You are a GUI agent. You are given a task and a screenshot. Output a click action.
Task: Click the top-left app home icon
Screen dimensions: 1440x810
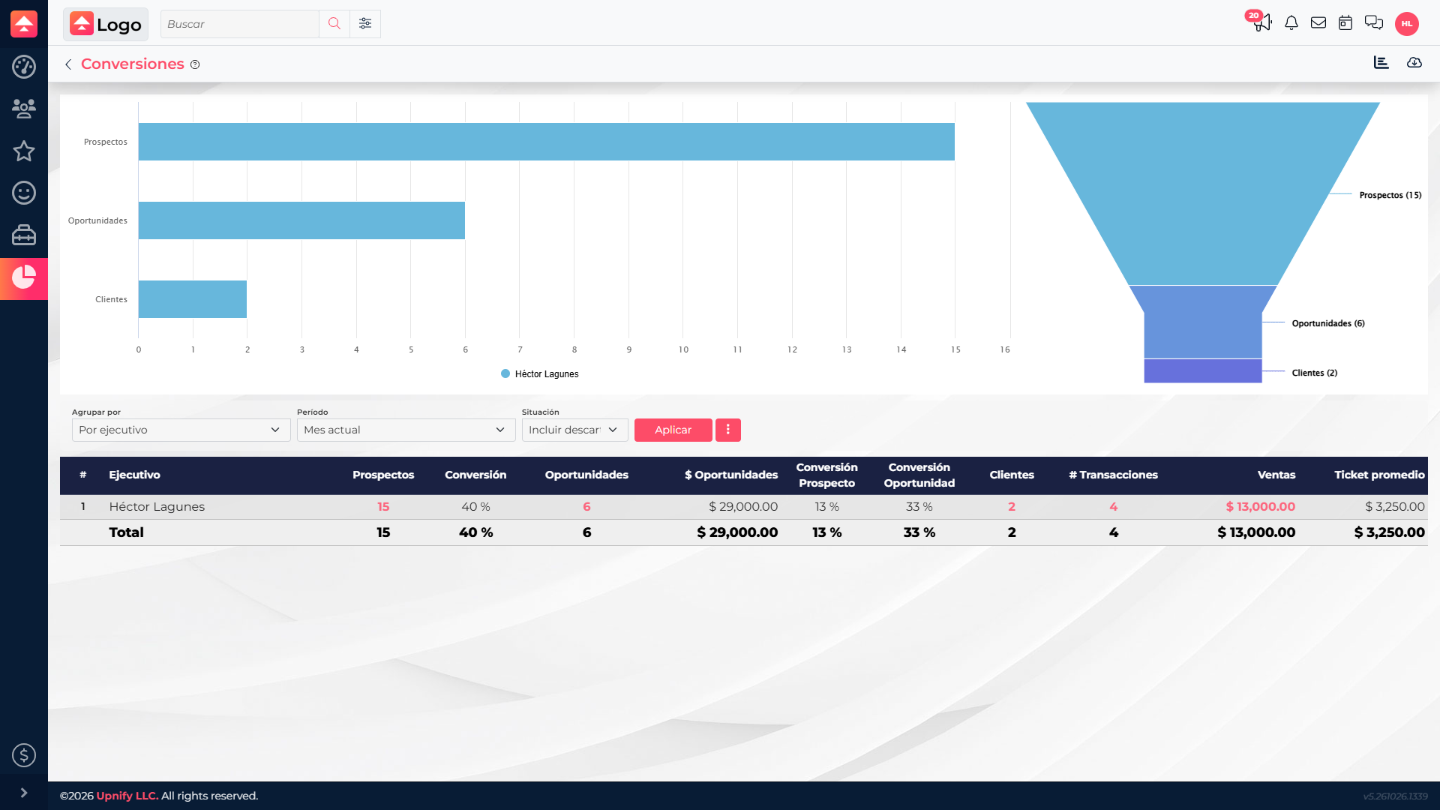point(24,24)
